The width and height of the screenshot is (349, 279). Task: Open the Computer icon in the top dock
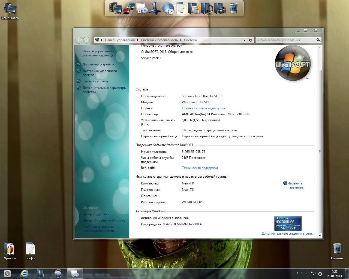click(x=115, y=8)
